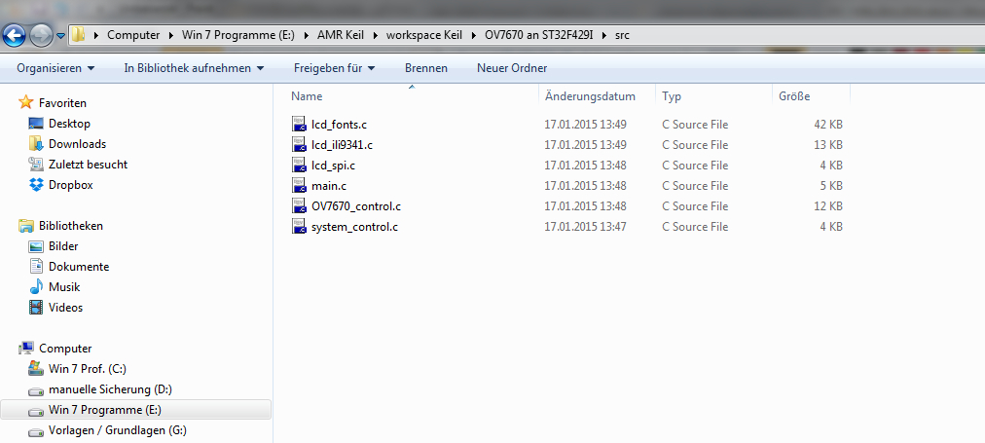The width and height of the screenshot is (985, 443).
Task: Click the Back navigation arrow button
Action: click(15, 34)
